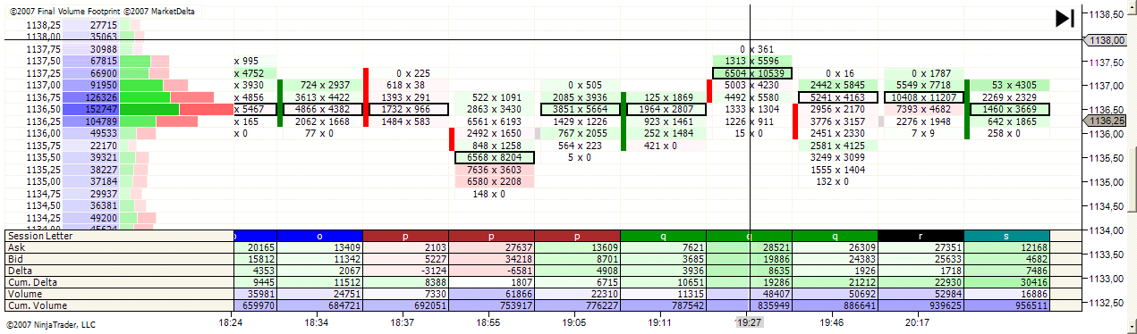Click the Delta value -6581 cell
The height and width of the screenshot is (334, 1137).
[x=491, y=271]
